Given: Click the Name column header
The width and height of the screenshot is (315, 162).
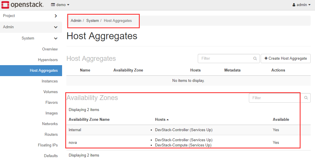Looking at the screenshot, I should point(85,70).
